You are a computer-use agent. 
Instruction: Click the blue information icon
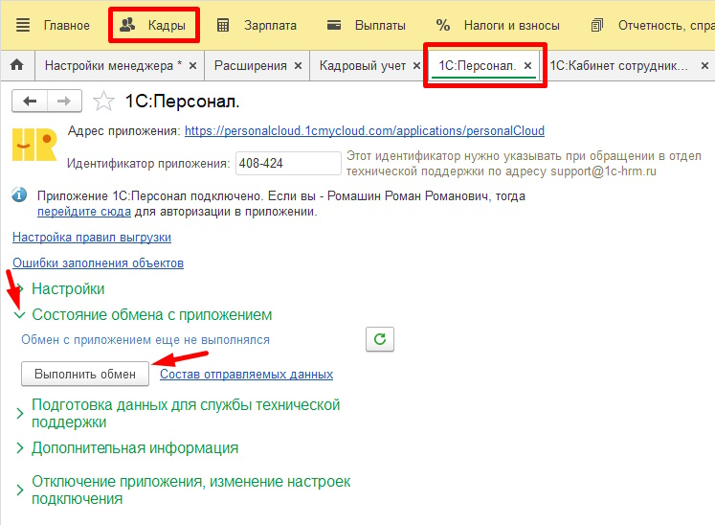pyautogui.click(x=19, y=195)
